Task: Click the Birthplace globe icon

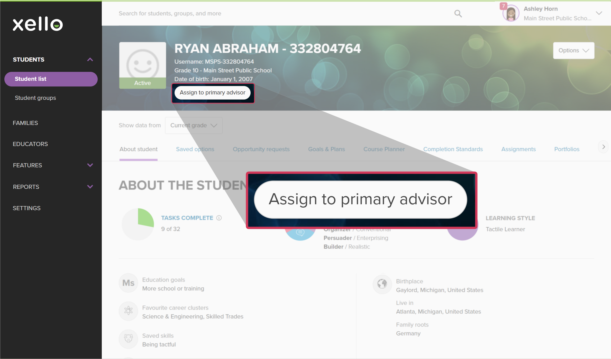Action: 382,284
